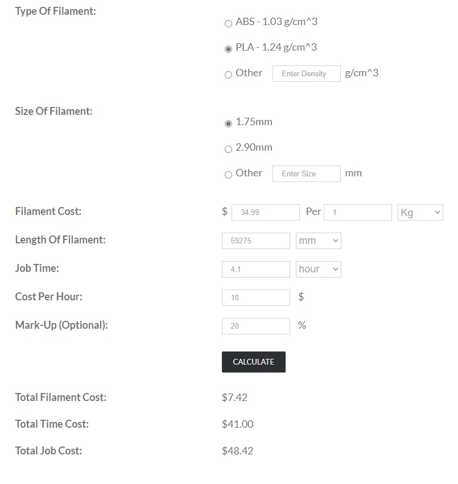
Task: Open the filament cost unit dropdown showing Kg
Action: tap(420, 212)
